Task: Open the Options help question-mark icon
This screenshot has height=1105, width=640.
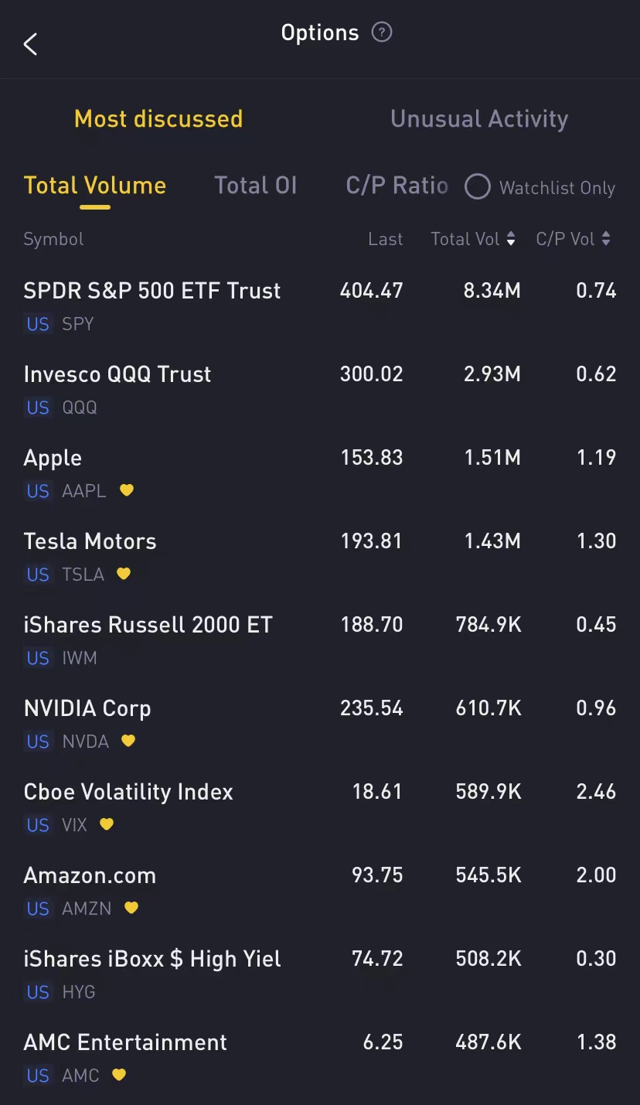Action: (382, 32)
